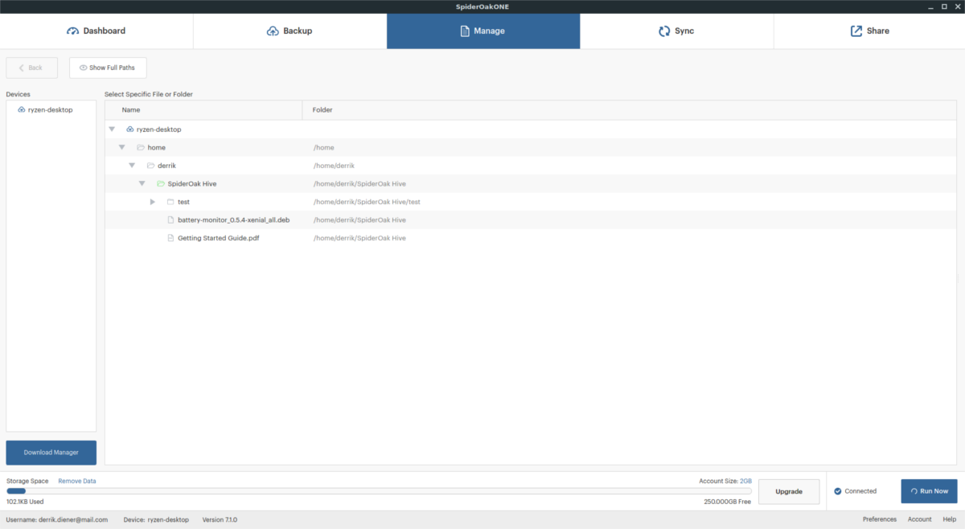Viewport: 965px width, 529px height.
Task: Maximize the SpiderOakONE window
Action: click(942, 6)
